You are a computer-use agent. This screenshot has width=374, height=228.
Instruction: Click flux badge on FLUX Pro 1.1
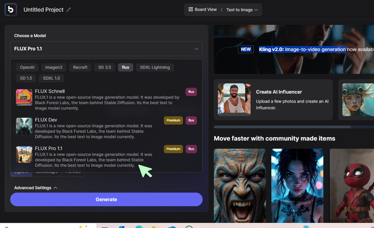point(191,149)
